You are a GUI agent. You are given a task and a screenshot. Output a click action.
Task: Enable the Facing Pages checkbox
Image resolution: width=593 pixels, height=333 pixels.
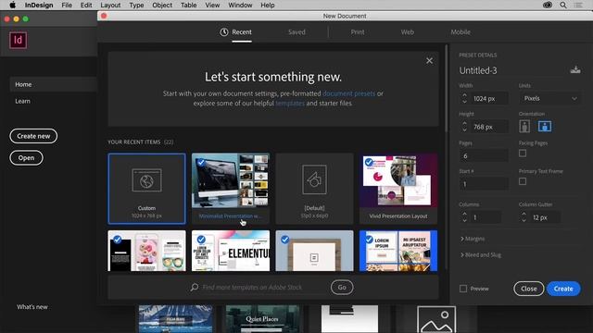(x=523, y=154)
